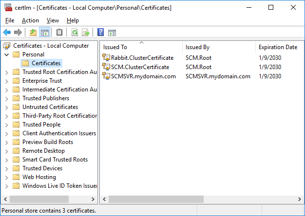This screenshot has width=305, height=216.
Task: Click the Back arrow toolbar icon
Action: coord(7,33)
